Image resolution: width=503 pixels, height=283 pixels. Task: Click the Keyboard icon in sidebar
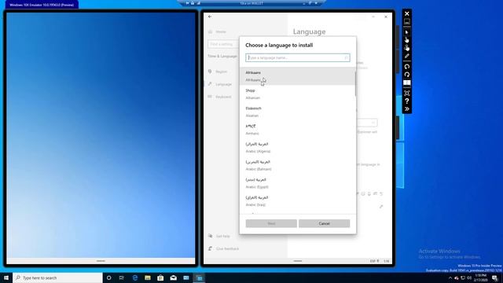coord(210,97)
